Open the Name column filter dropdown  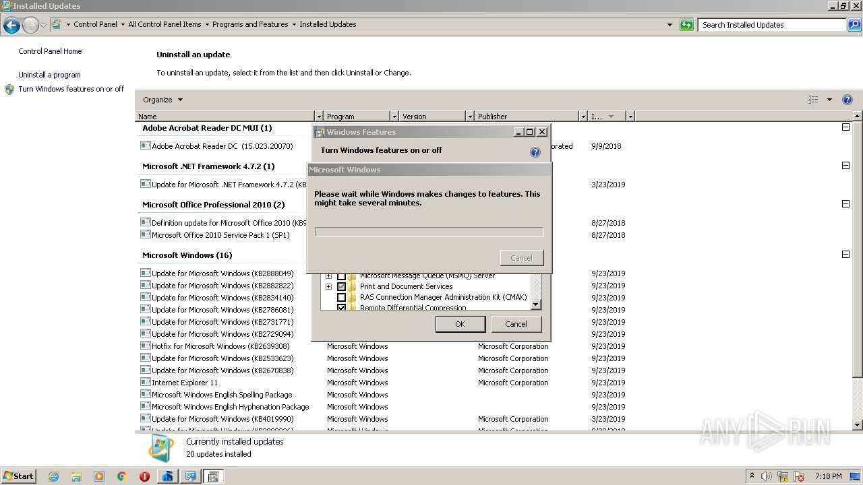click(x=319, y=117)
